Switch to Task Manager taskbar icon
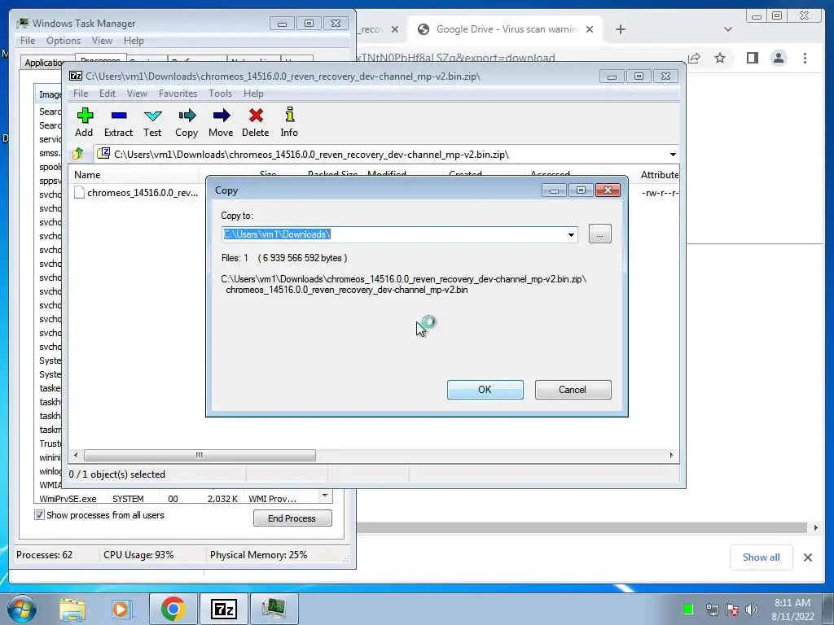Screen dimensions: 834x625 tap(274, 609)
